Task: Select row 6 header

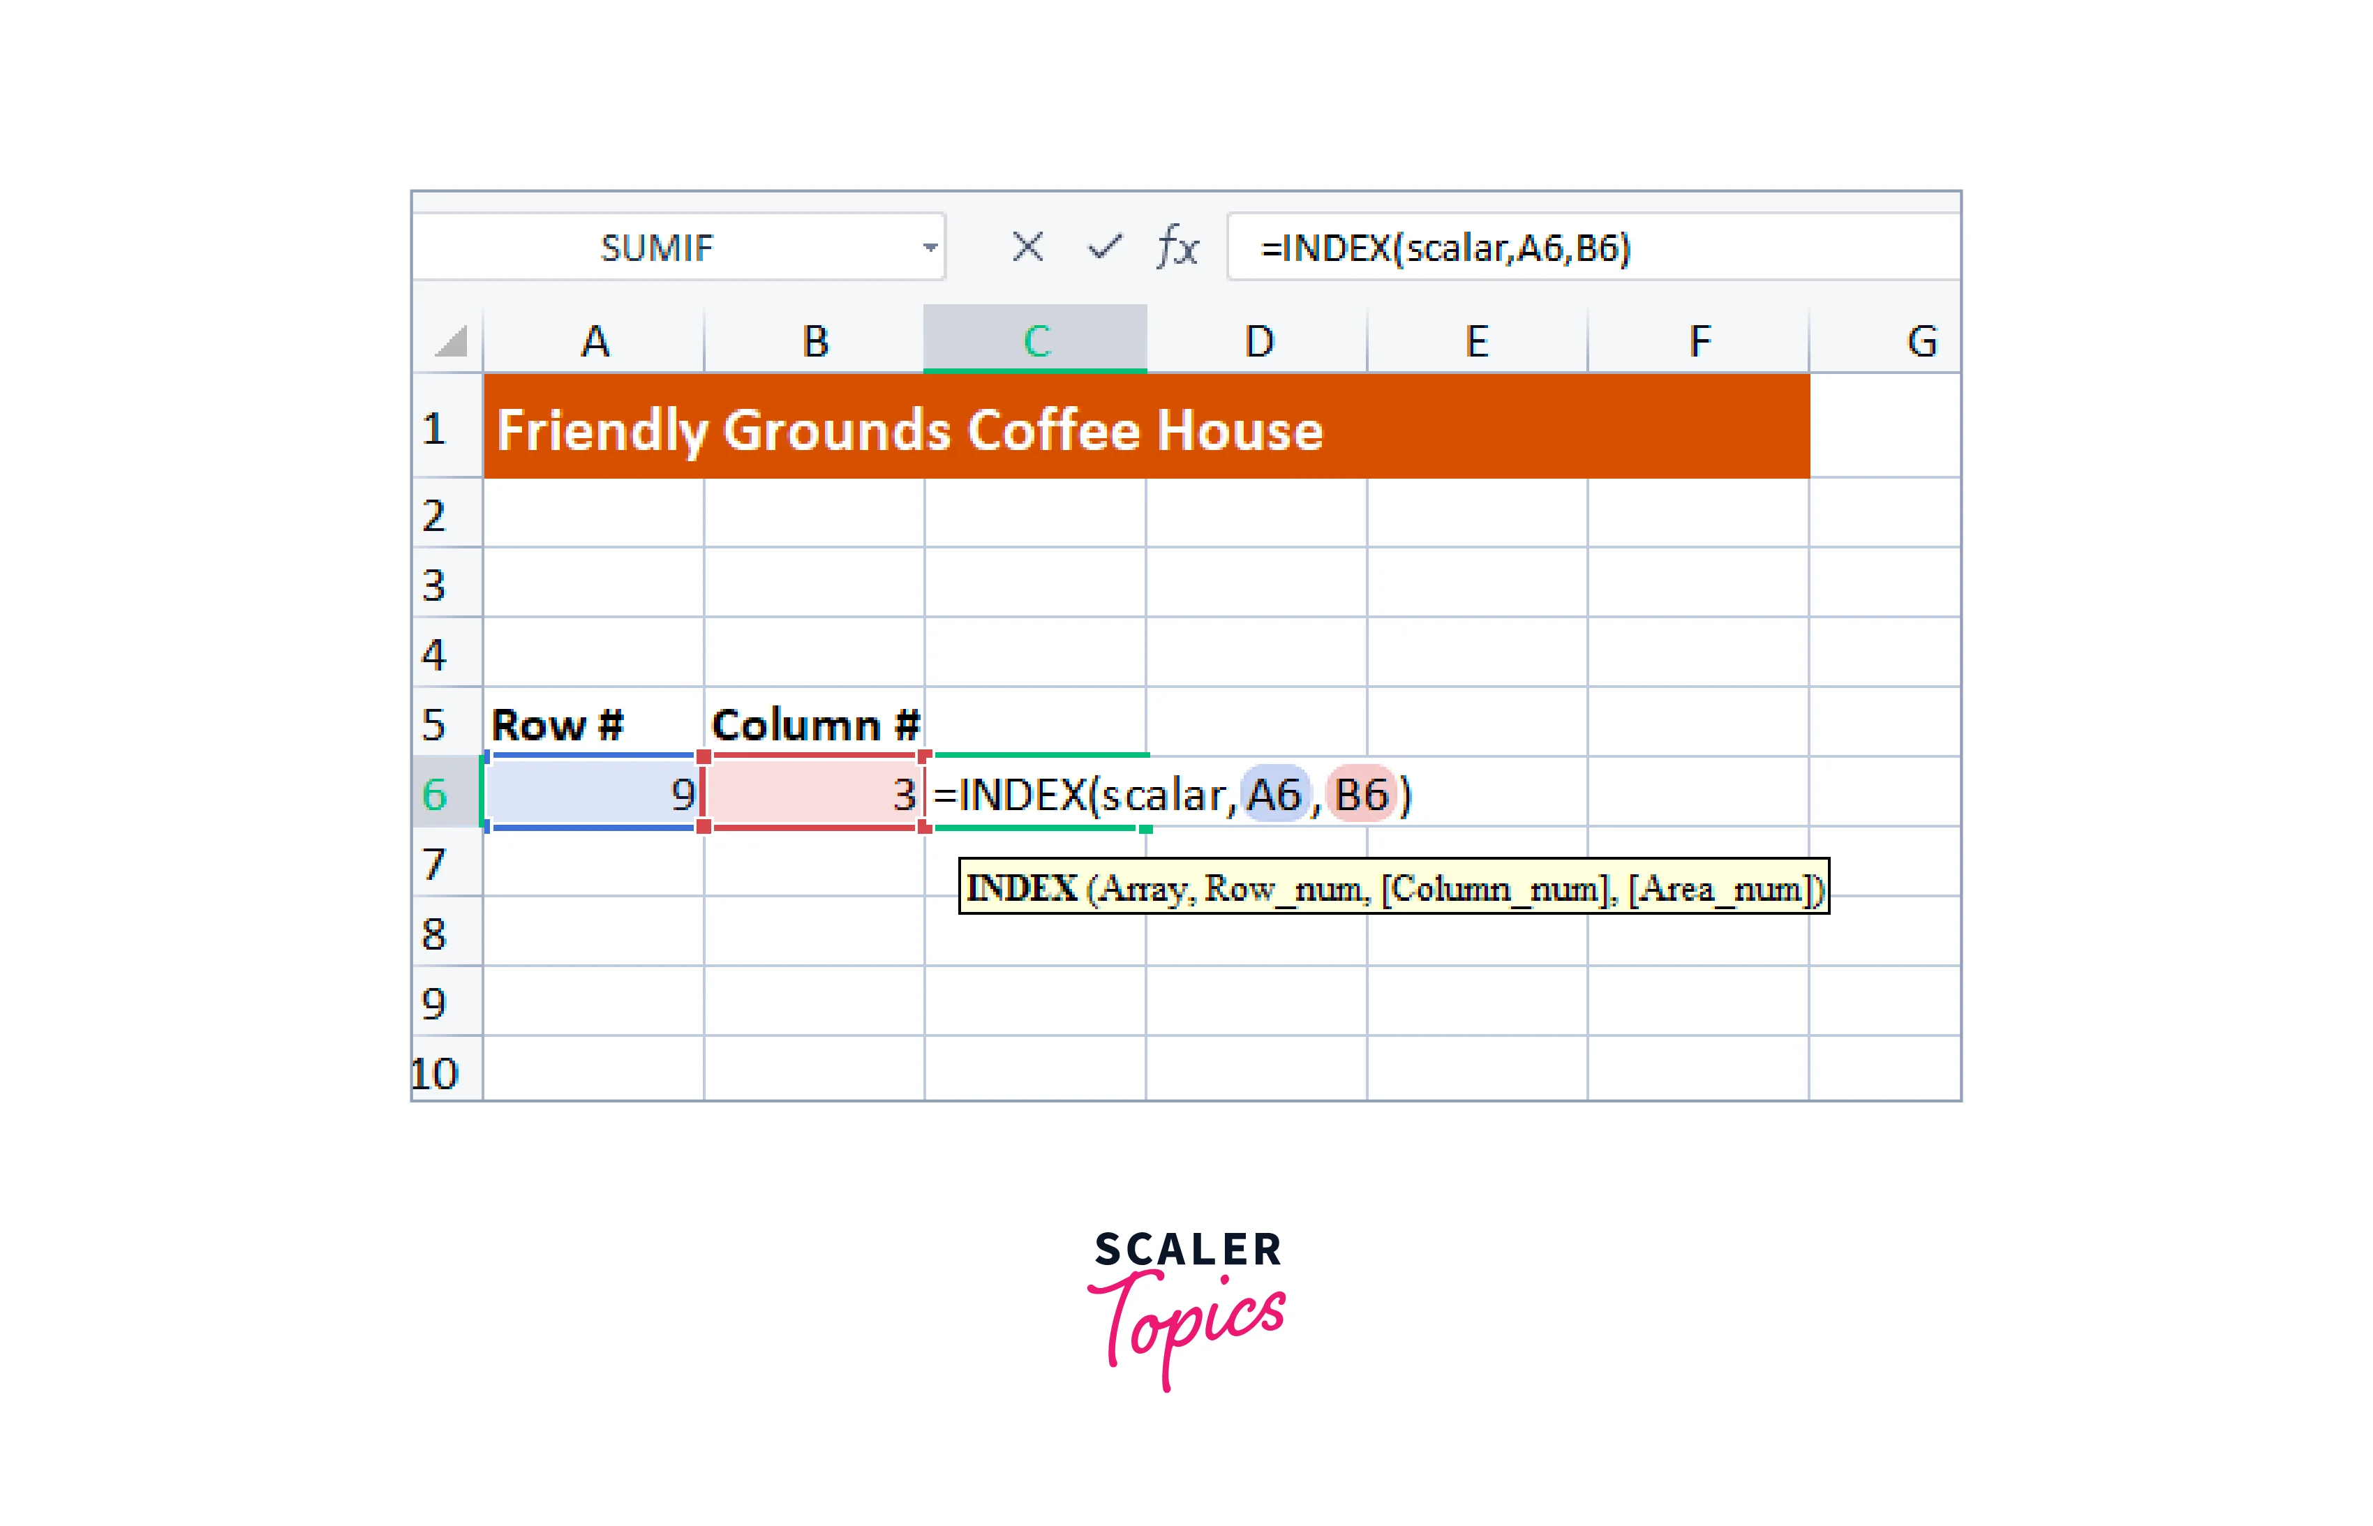Action: [x=435, y=794]
